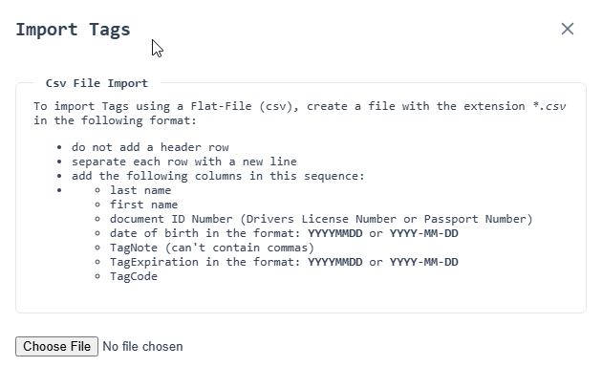Click 'separate each row with a new line'
Image resolution: width=602 pixels, height=367 pixels.
[x=184, y=162]
